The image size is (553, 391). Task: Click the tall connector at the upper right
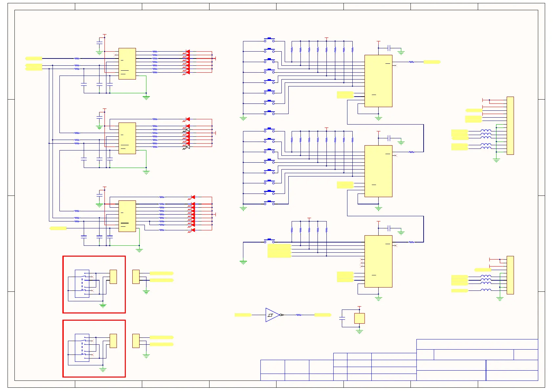tap(510, 126)
